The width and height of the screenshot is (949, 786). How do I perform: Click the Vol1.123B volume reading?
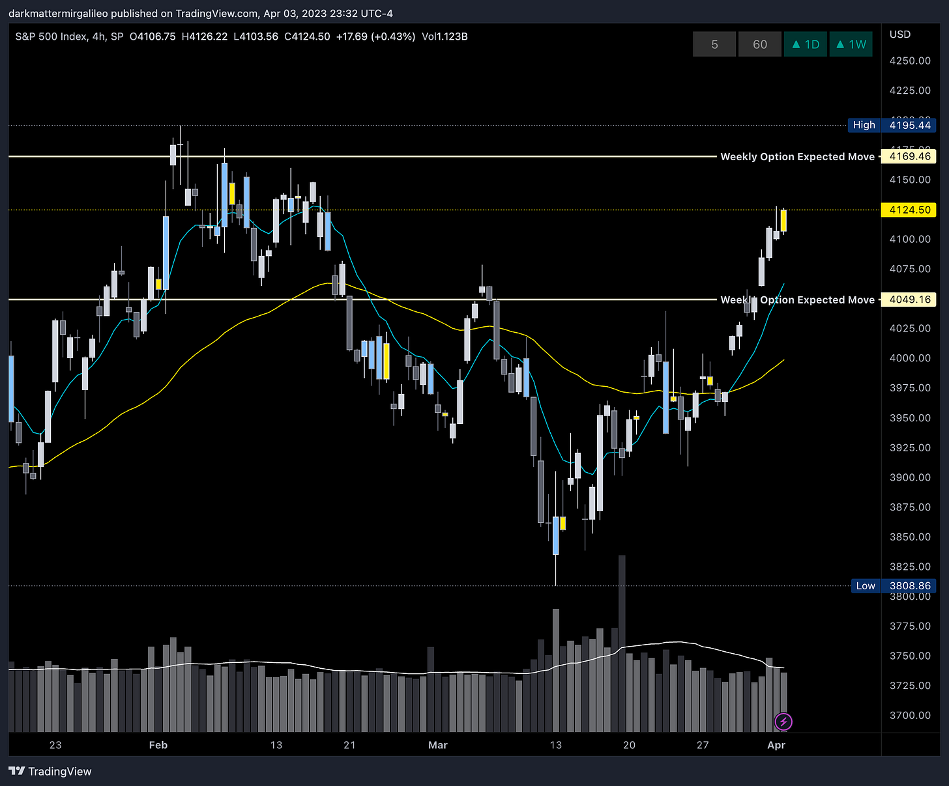click(x=445, y=36)
